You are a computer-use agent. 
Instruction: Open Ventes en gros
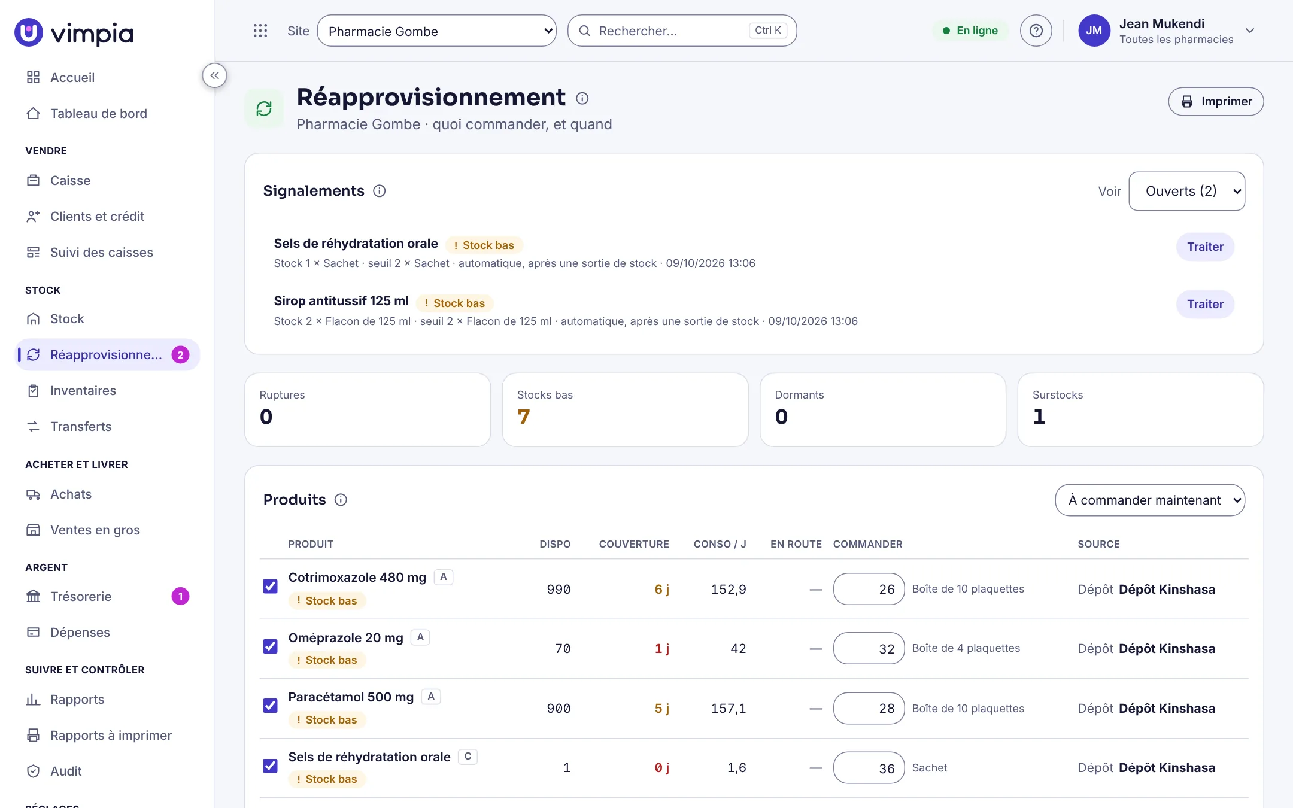(x=107, y=530)
